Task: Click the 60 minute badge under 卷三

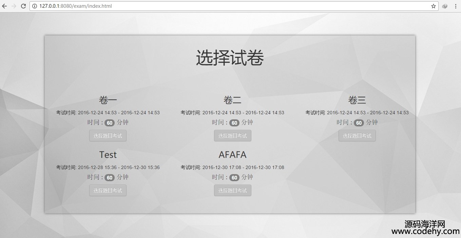Action: (359, 123)
